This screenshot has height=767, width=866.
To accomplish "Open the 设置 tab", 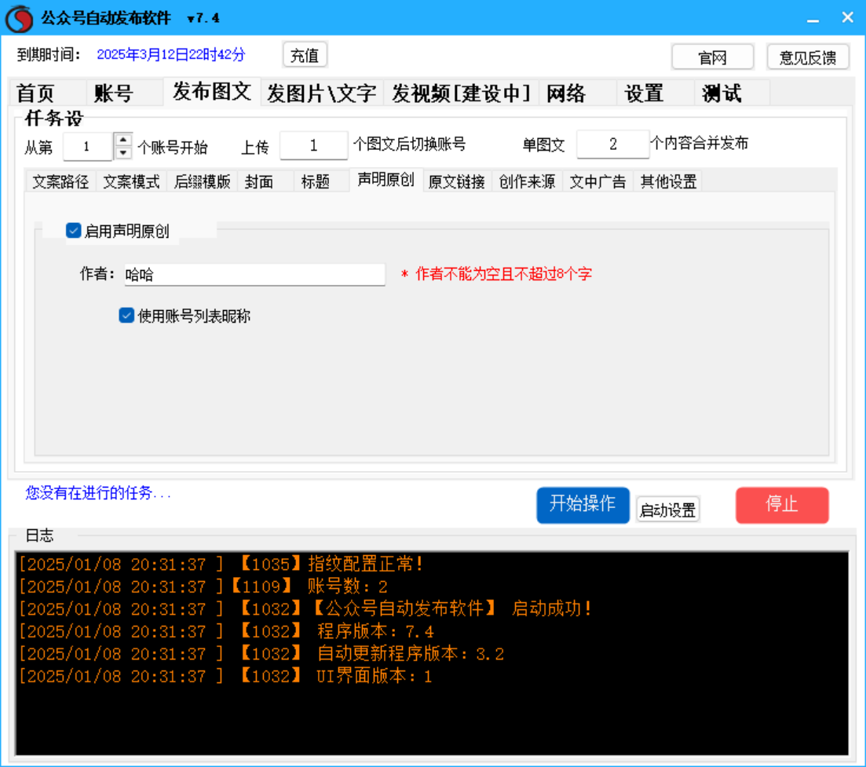I will pos(656,93).
